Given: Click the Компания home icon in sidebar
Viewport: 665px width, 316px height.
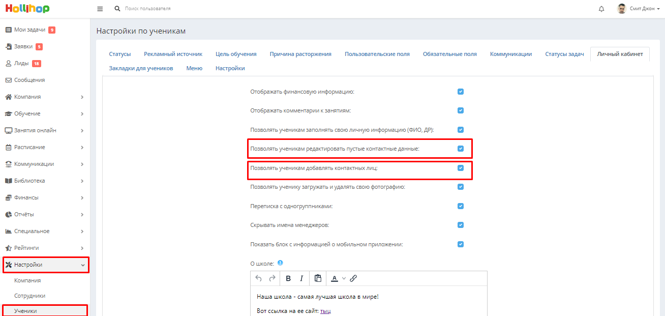Looking at the screenshot, I should (x=8, y=97).
